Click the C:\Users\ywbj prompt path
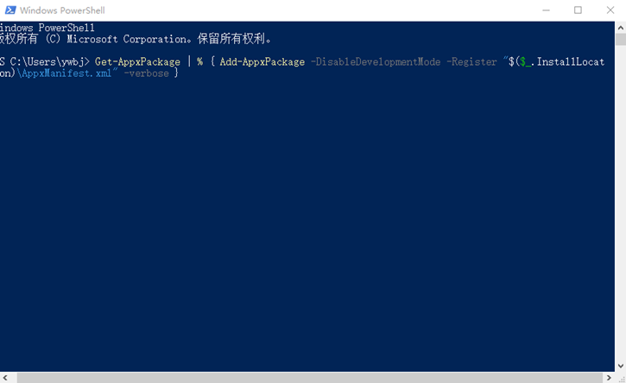 [x=46, y=62]
